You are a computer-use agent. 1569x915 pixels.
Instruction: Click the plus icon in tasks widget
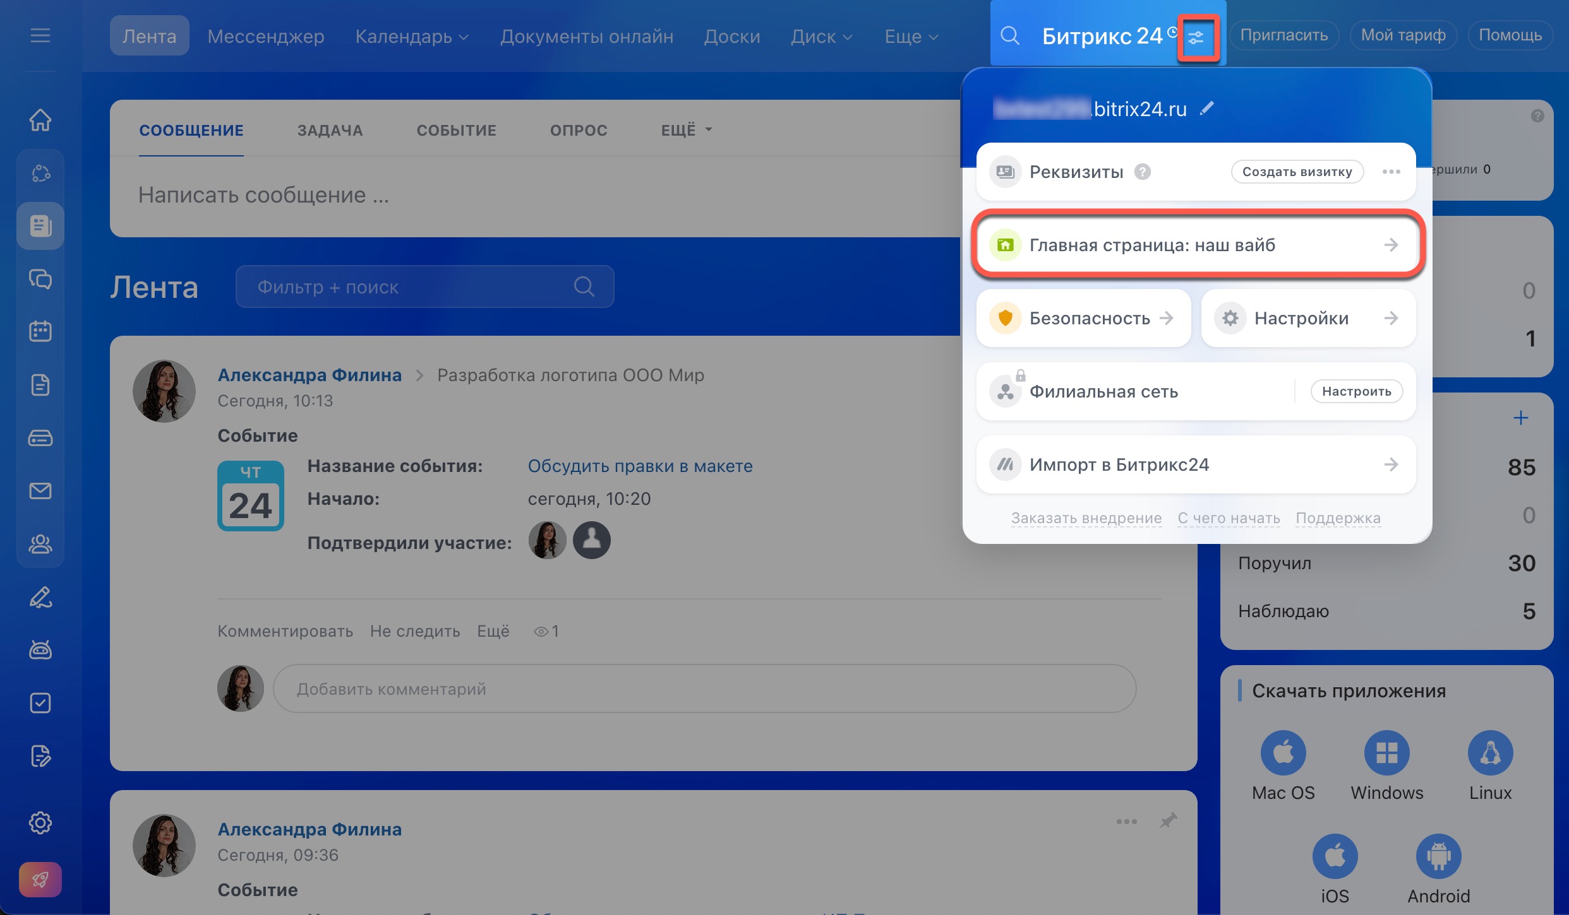click(1521, 418)
